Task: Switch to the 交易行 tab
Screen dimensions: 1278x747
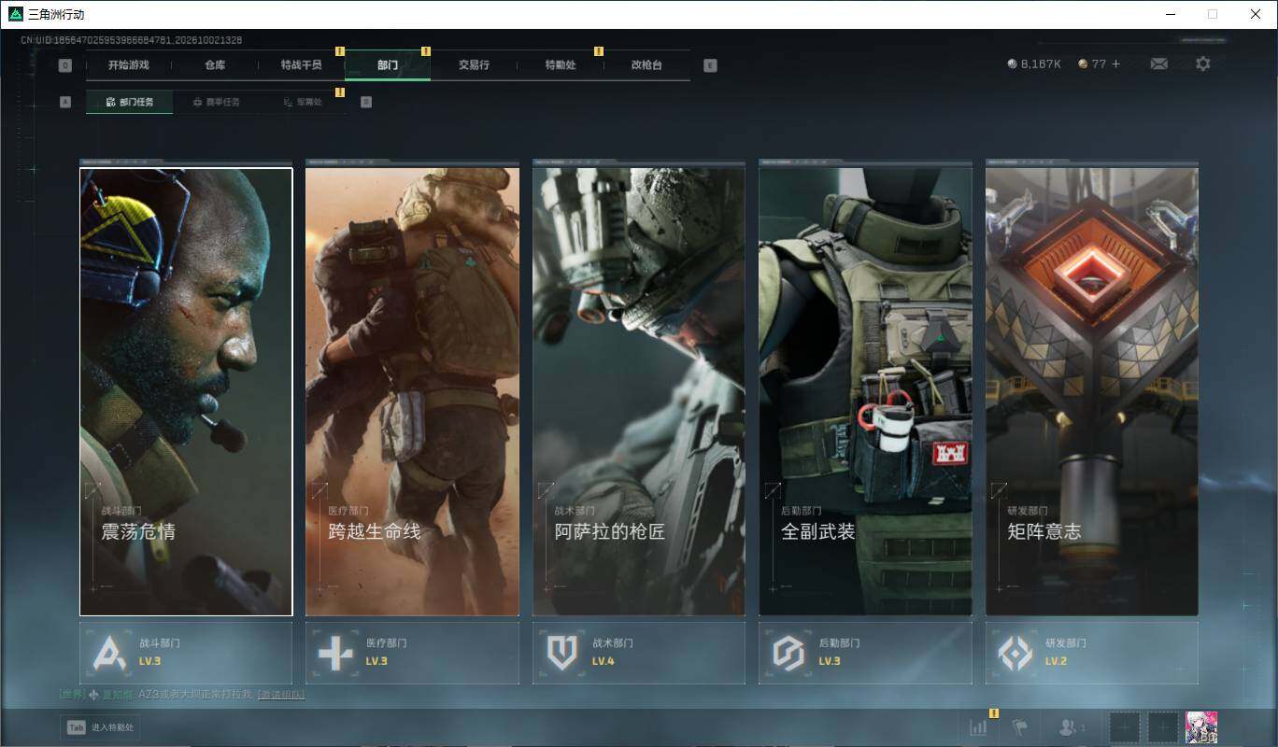Action: pos(474,65)
